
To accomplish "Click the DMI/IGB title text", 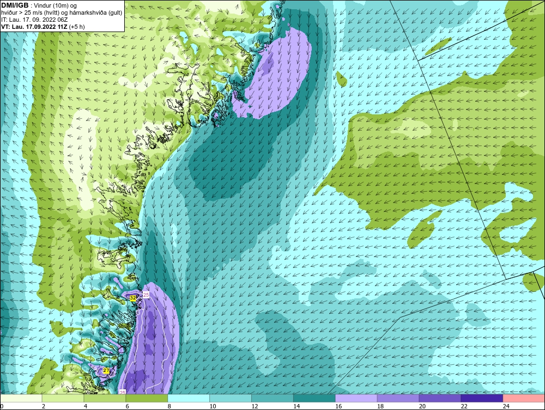I will coord(15,5).
